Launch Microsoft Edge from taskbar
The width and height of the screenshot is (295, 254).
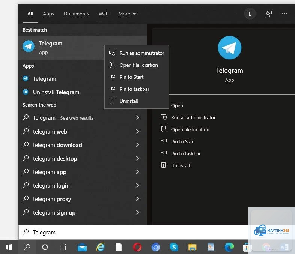pos(229,247)
